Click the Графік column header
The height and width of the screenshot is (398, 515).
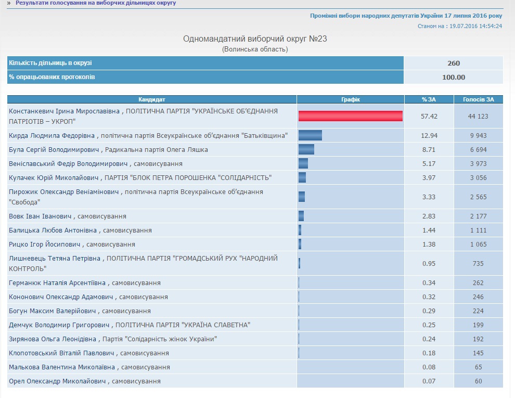351,99
